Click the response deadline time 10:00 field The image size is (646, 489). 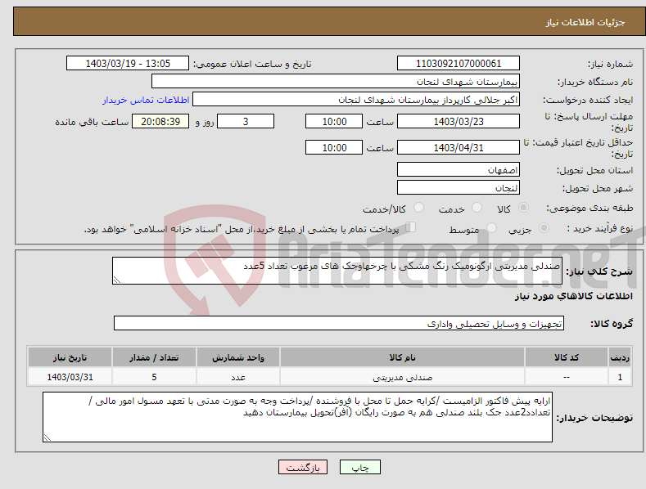(x=334, y=121)
